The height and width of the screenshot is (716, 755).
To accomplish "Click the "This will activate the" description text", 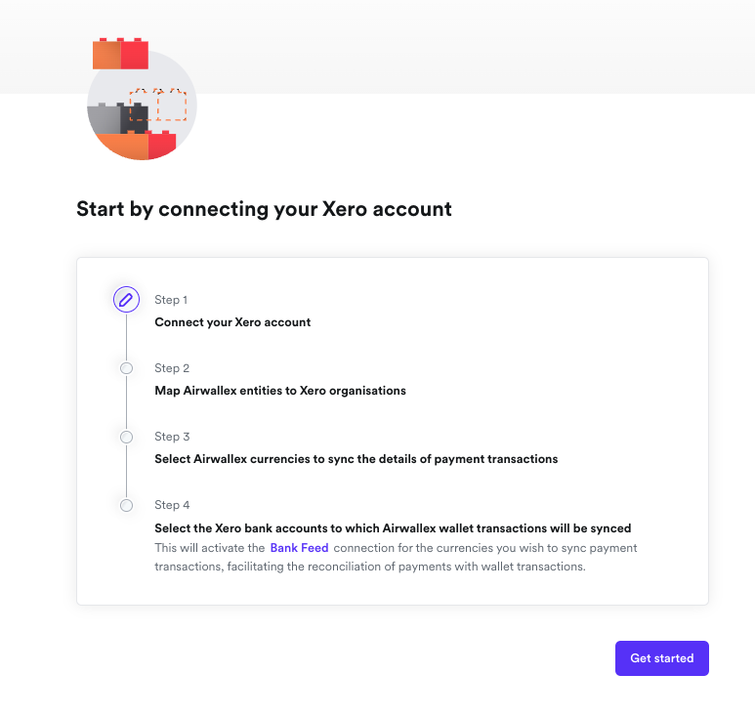I will [x=209, y=548].
